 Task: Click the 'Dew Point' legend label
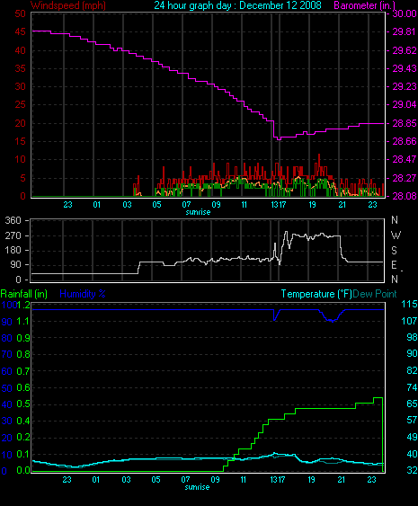(x=375, y=294)
